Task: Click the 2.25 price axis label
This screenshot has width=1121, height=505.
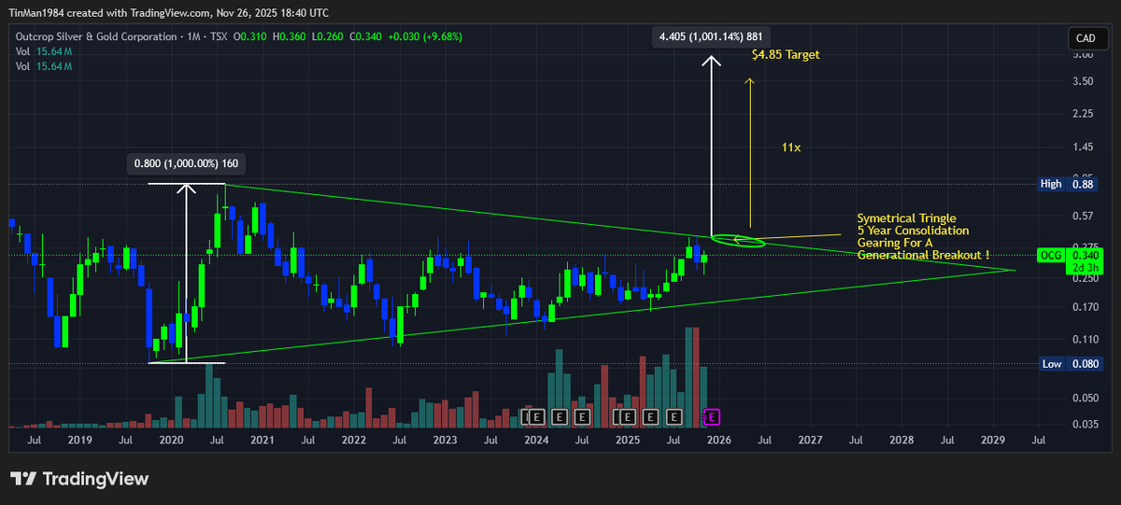Action: tap(1083, 114)
